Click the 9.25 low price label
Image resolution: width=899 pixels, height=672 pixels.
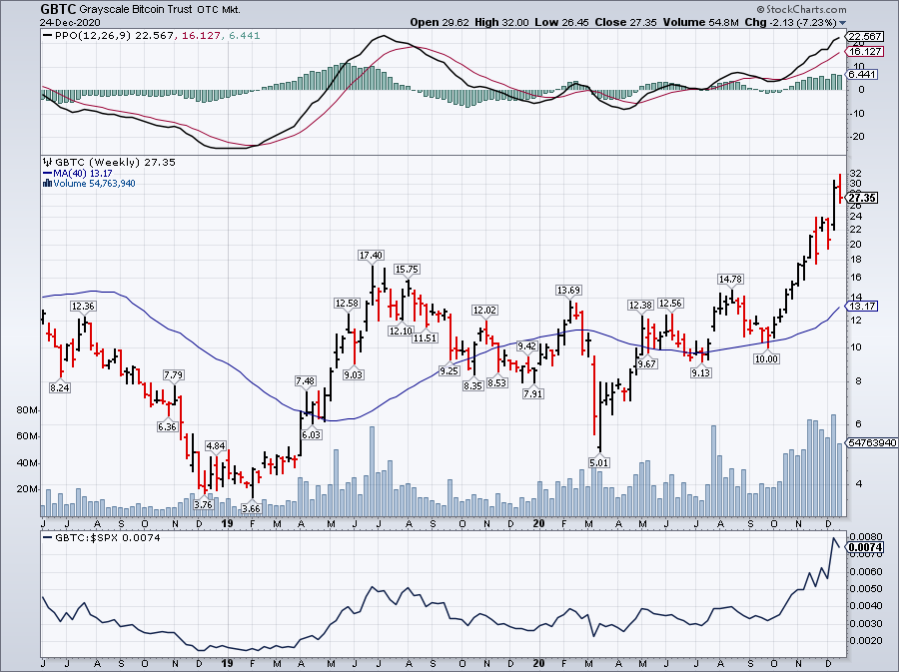(449, 370)
